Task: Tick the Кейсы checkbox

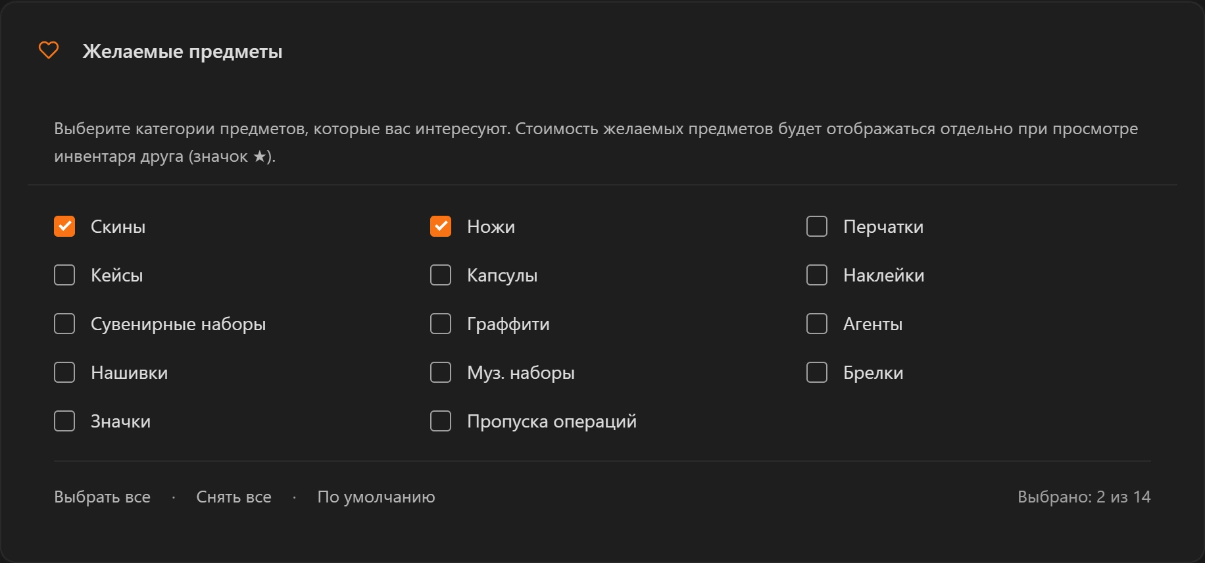Action: tap(64, 275)
